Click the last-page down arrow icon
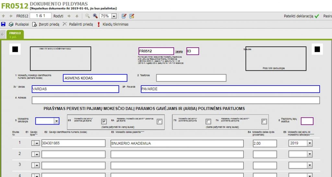332x177 pixels. point(77,16)
